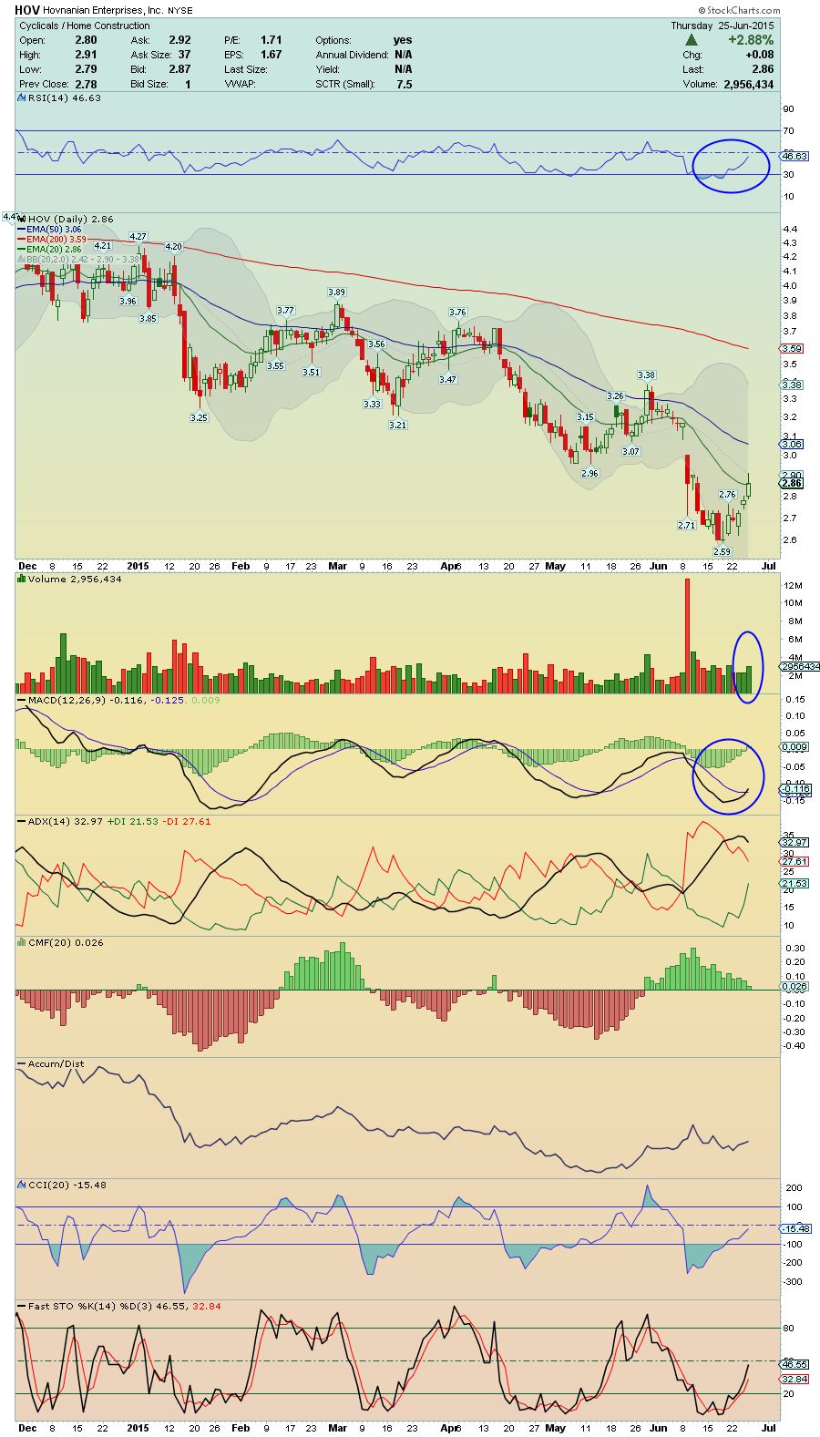
Task: Click the SCTR (Small) value '7.5'
Action: (x=405, y=84)
